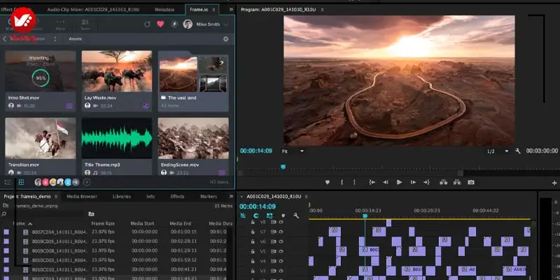
Task: Switch Frame.io to list view
Action: (x=8, y=182)
